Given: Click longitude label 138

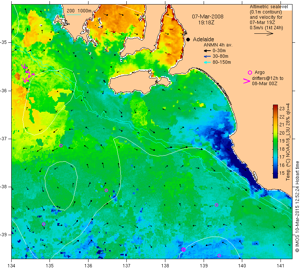Looking at the screenshot, I should [x=165, y=265].
